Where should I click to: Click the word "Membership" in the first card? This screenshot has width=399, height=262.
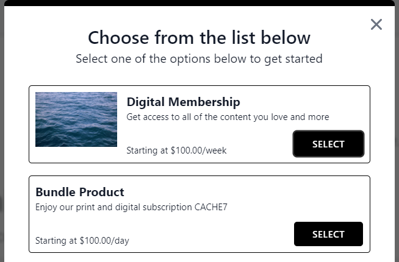[x=204, y=102]
